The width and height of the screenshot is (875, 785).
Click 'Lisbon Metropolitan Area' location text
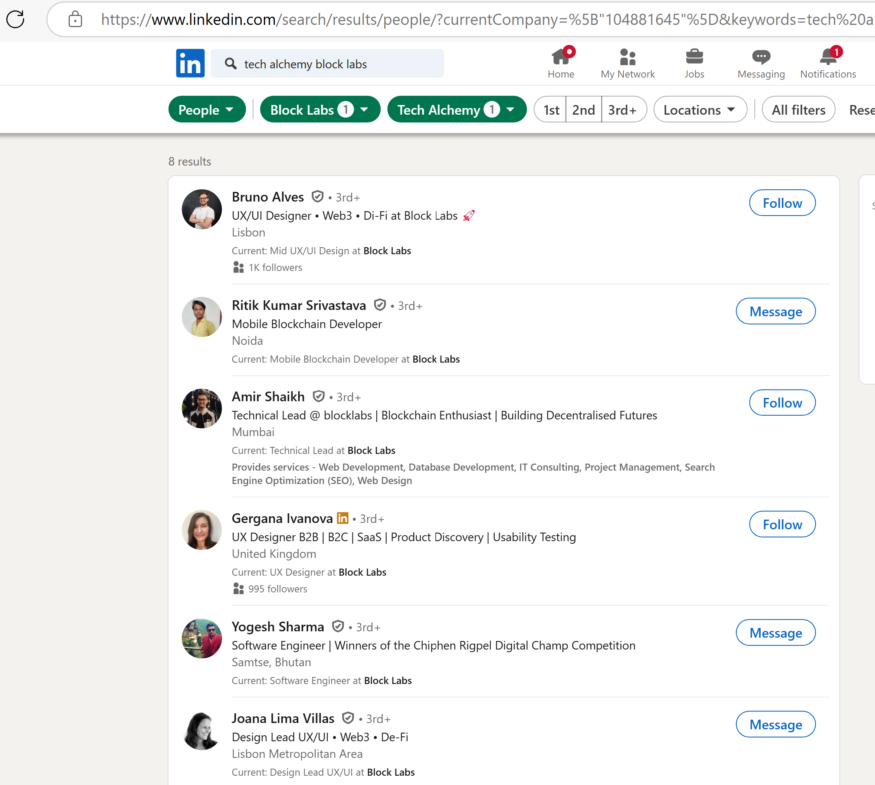[297, 754]
